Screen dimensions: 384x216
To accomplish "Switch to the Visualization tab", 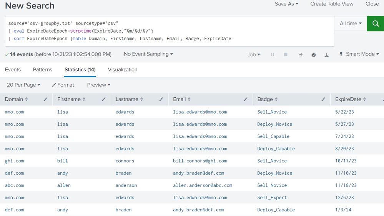I will [123, 69].
